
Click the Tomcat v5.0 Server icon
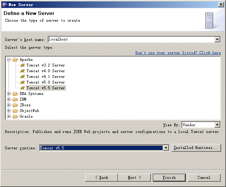click(22, 82)
